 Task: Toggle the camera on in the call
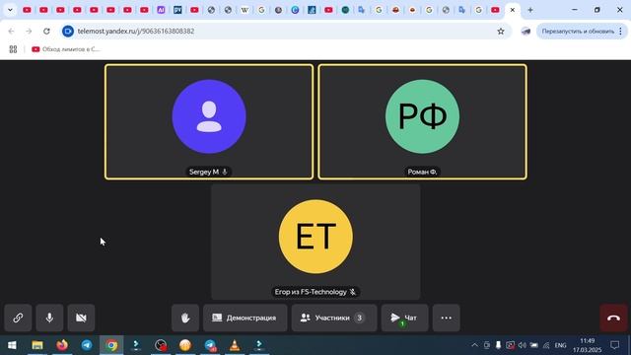click(81, 318)
